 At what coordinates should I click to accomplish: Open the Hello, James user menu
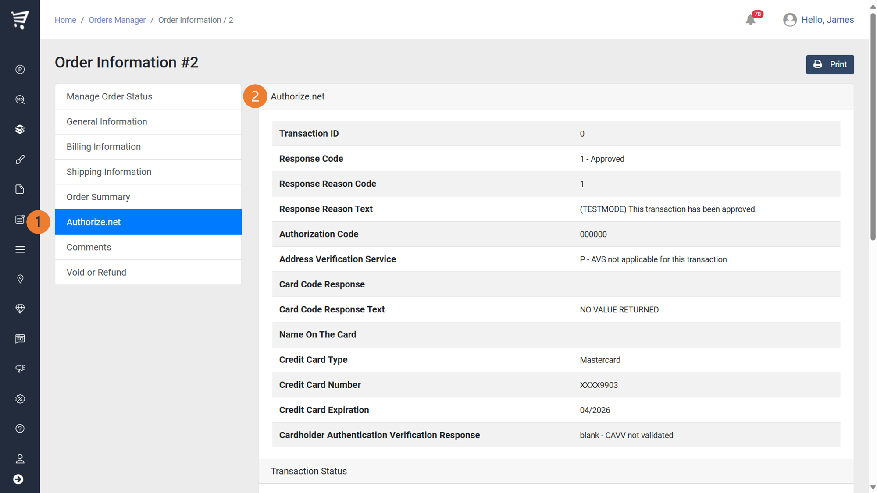click(x=818, y=20)
